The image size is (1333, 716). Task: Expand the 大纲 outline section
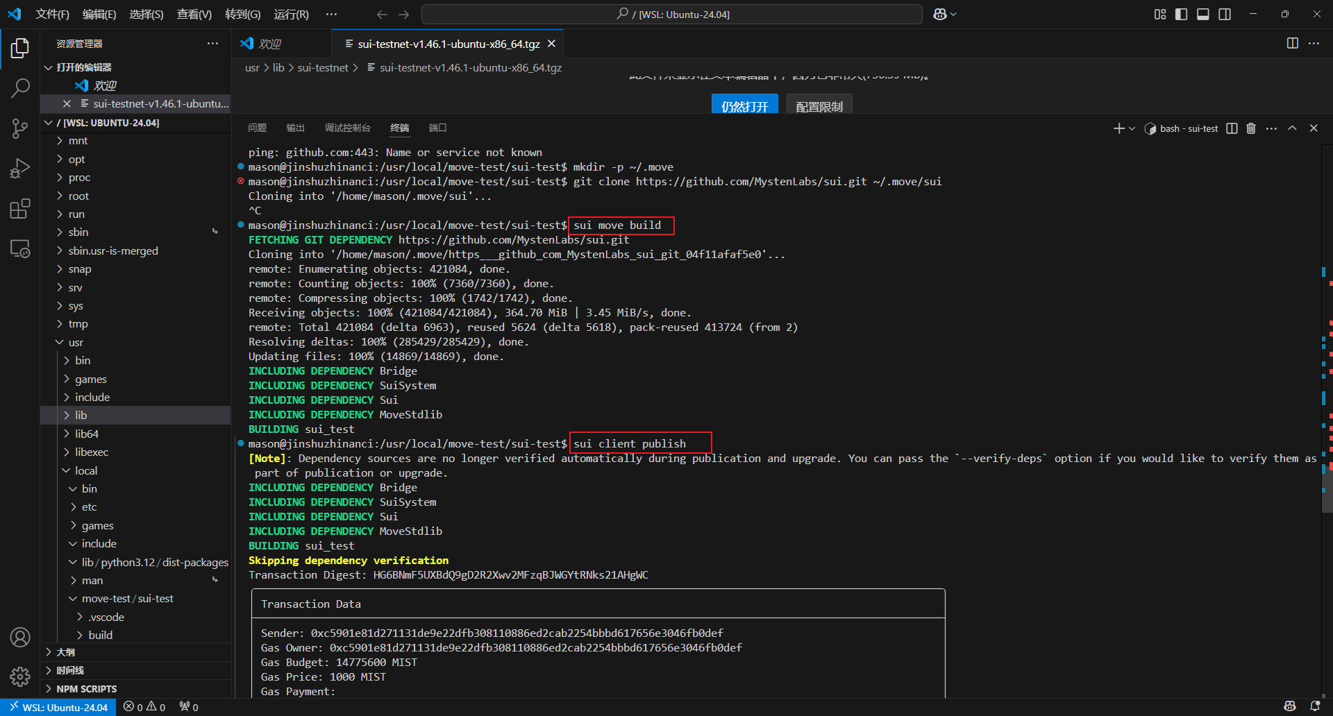tap(136, 652)
